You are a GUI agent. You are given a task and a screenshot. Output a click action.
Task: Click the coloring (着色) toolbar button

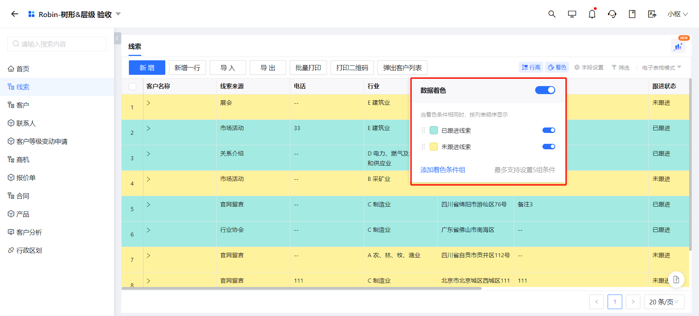tap(557, 68)
